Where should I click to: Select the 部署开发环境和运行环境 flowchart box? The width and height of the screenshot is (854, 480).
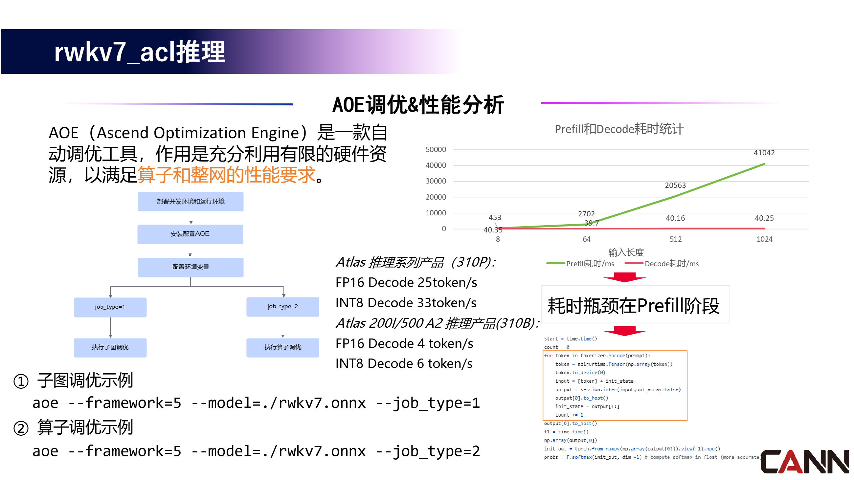click(x=191, y=201)
